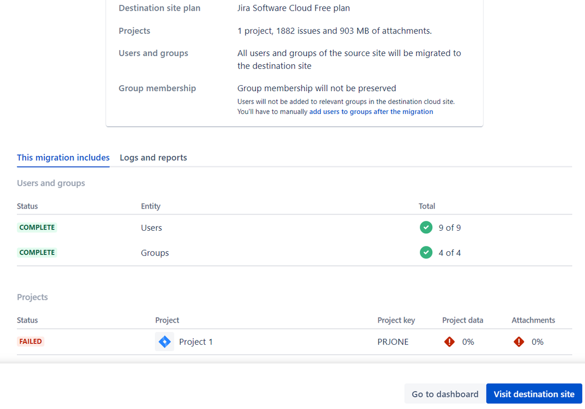Click the Users entity cell
The height and width of the screenshot is (409, 585).
click(x=151, y=228)
